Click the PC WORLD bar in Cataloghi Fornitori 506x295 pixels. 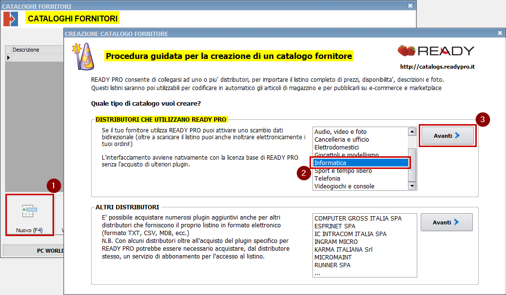click(x=34, y=251)
